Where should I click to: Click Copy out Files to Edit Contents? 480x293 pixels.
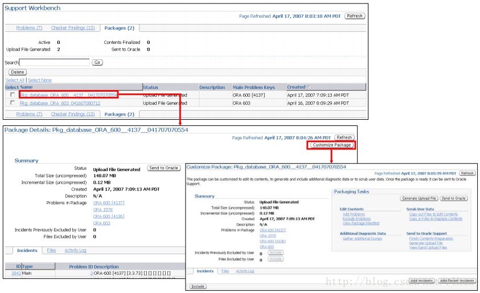433,214
